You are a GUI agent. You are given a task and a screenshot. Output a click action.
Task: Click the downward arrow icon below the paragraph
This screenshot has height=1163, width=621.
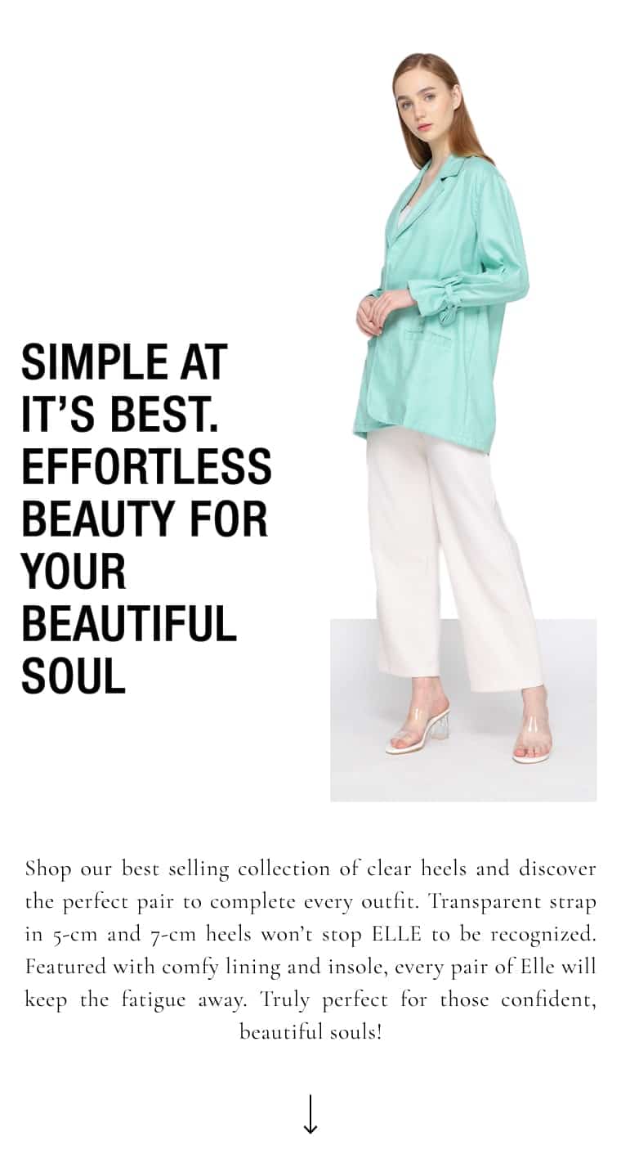(310, 1115)
